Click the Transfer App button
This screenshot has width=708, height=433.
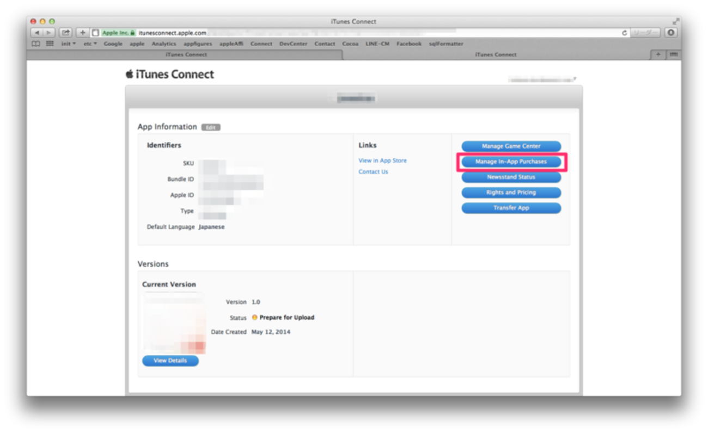click(511, 208)
